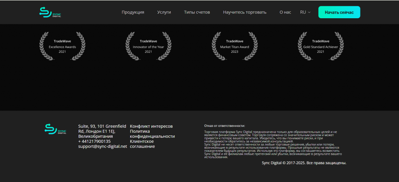Click the +441217900135 phone number

click(94, 142)
